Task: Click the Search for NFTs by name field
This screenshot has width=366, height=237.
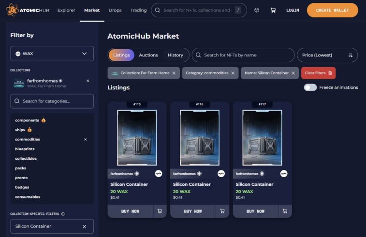Action: click(243, 55)
